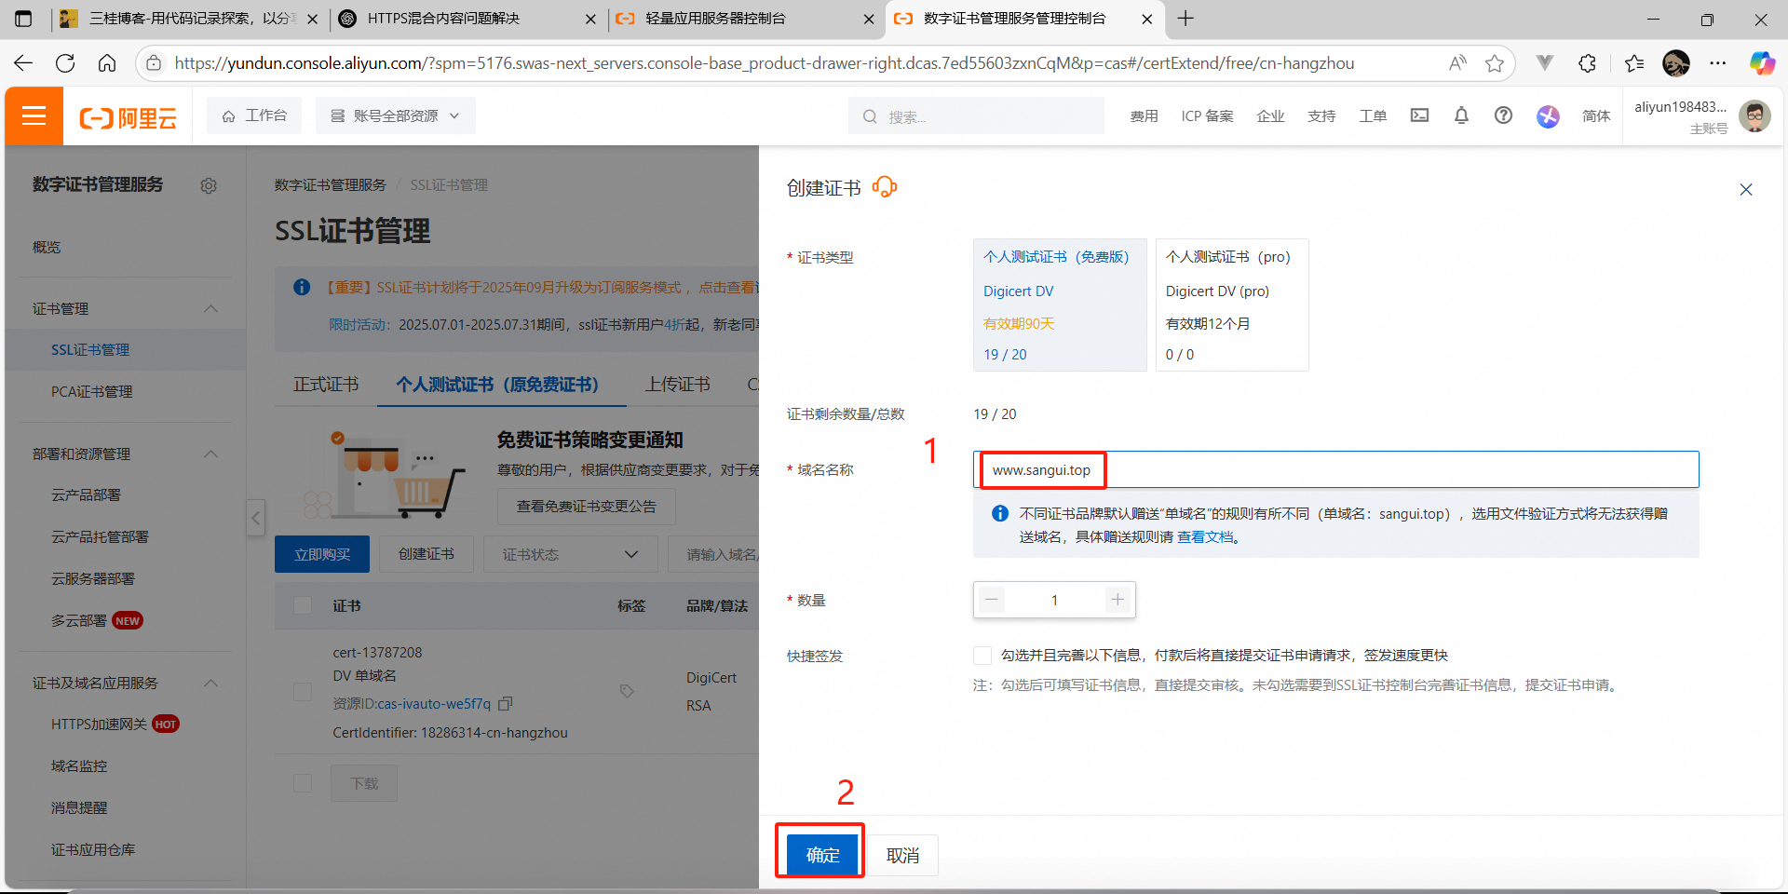Click the blue 确定 button
Viewport: 1788px width, 894px height.
click(x=821, y=855)
